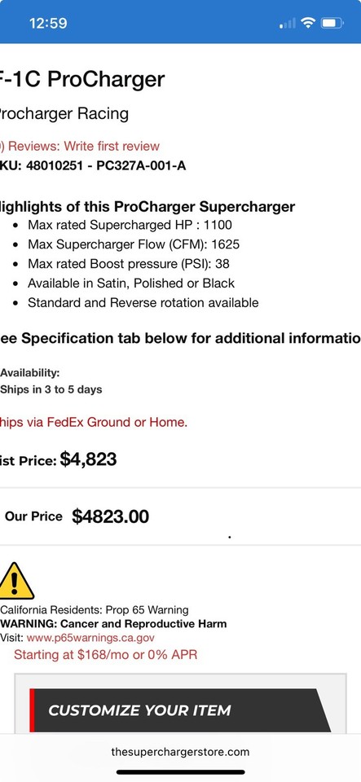Viewport: 361px width, 782px height.
Task: Tap the Ships via FedEx Ground or Home text
Action: [x=94, y=422]
